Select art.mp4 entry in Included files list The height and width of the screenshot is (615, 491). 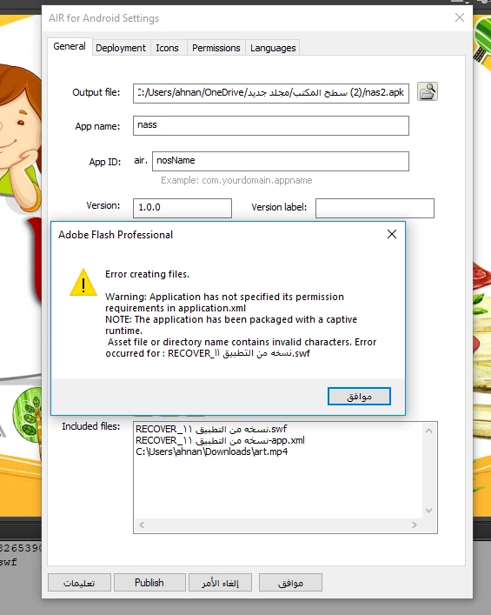click(211, 451)
